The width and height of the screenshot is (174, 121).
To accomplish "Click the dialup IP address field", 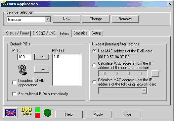I will 123,74.
